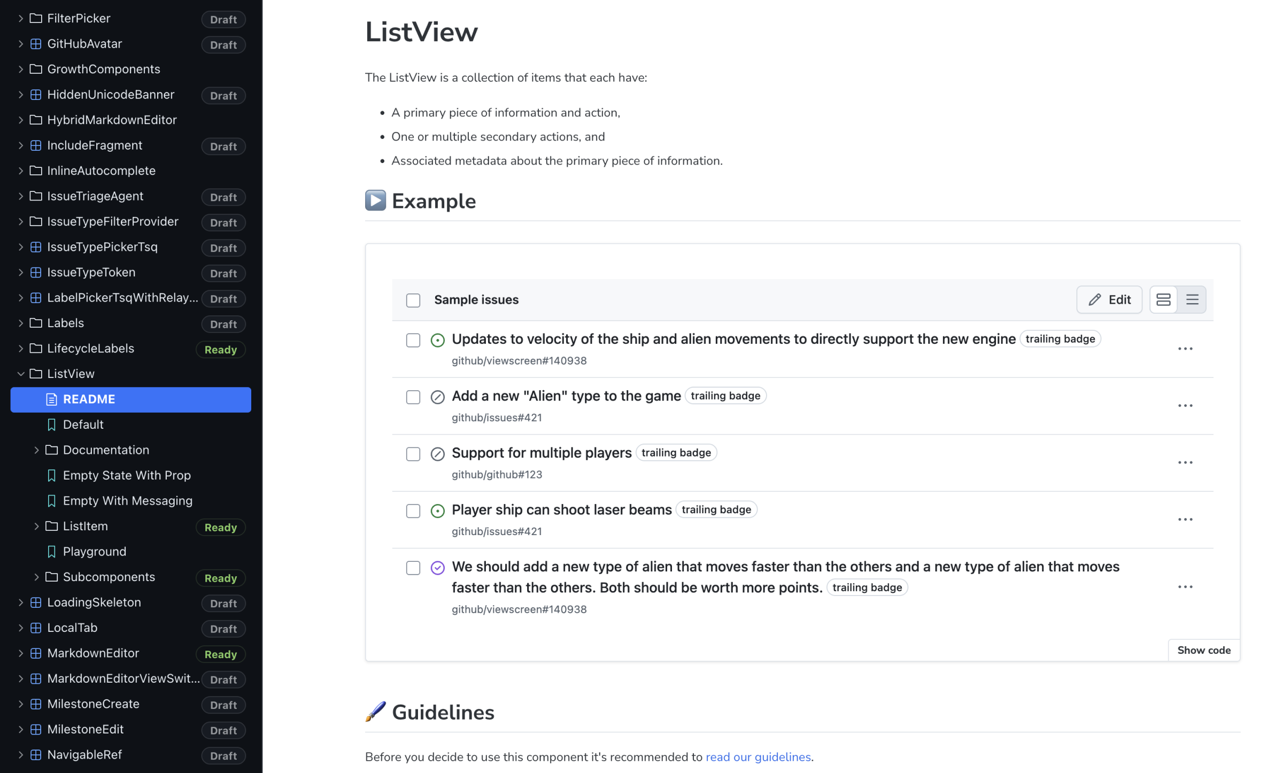
Task: Toggle the Sample issues select-all checkbox
Action: pos(413,300)
